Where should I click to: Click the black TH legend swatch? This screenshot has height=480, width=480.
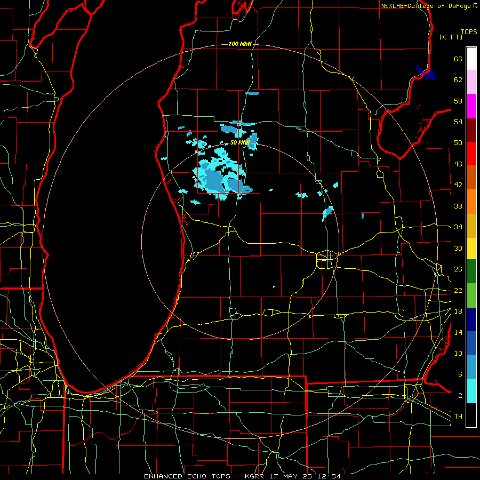(471, 415)
